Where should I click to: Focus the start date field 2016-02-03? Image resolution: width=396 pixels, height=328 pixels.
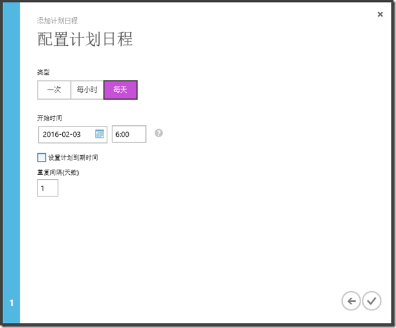click(72, 134)
